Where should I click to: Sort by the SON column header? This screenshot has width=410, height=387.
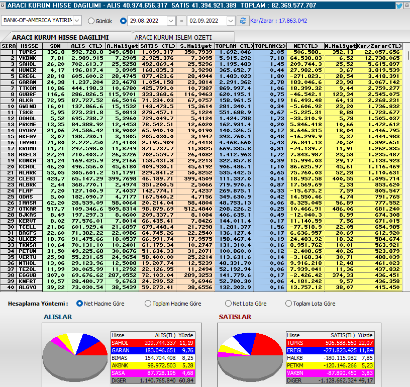(x=55, y=46)
